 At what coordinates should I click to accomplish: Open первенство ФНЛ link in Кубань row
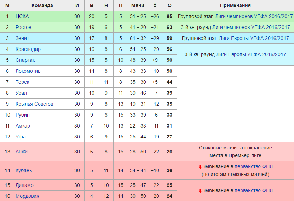click(254, 166)
